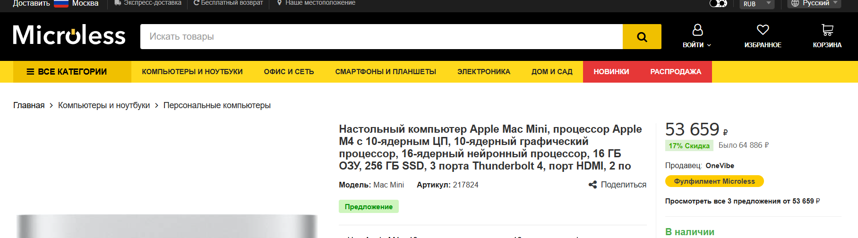Toggle the dark mode switch in top bar
Viewport: 858px width, 238px height.
(x=718, y=3)
